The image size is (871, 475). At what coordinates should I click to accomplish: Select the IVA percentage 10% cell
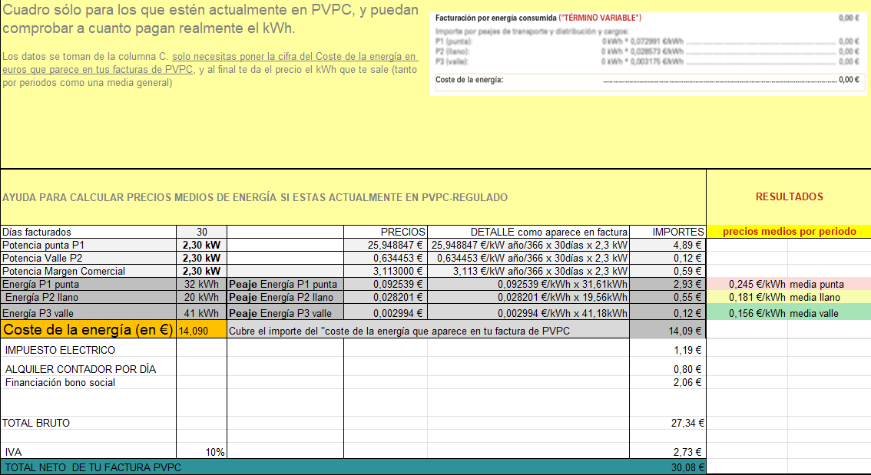(202, 452)
